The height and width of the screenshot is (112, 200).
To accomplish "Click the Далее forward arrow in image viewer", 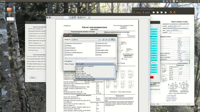I will [x=143, y=12].
